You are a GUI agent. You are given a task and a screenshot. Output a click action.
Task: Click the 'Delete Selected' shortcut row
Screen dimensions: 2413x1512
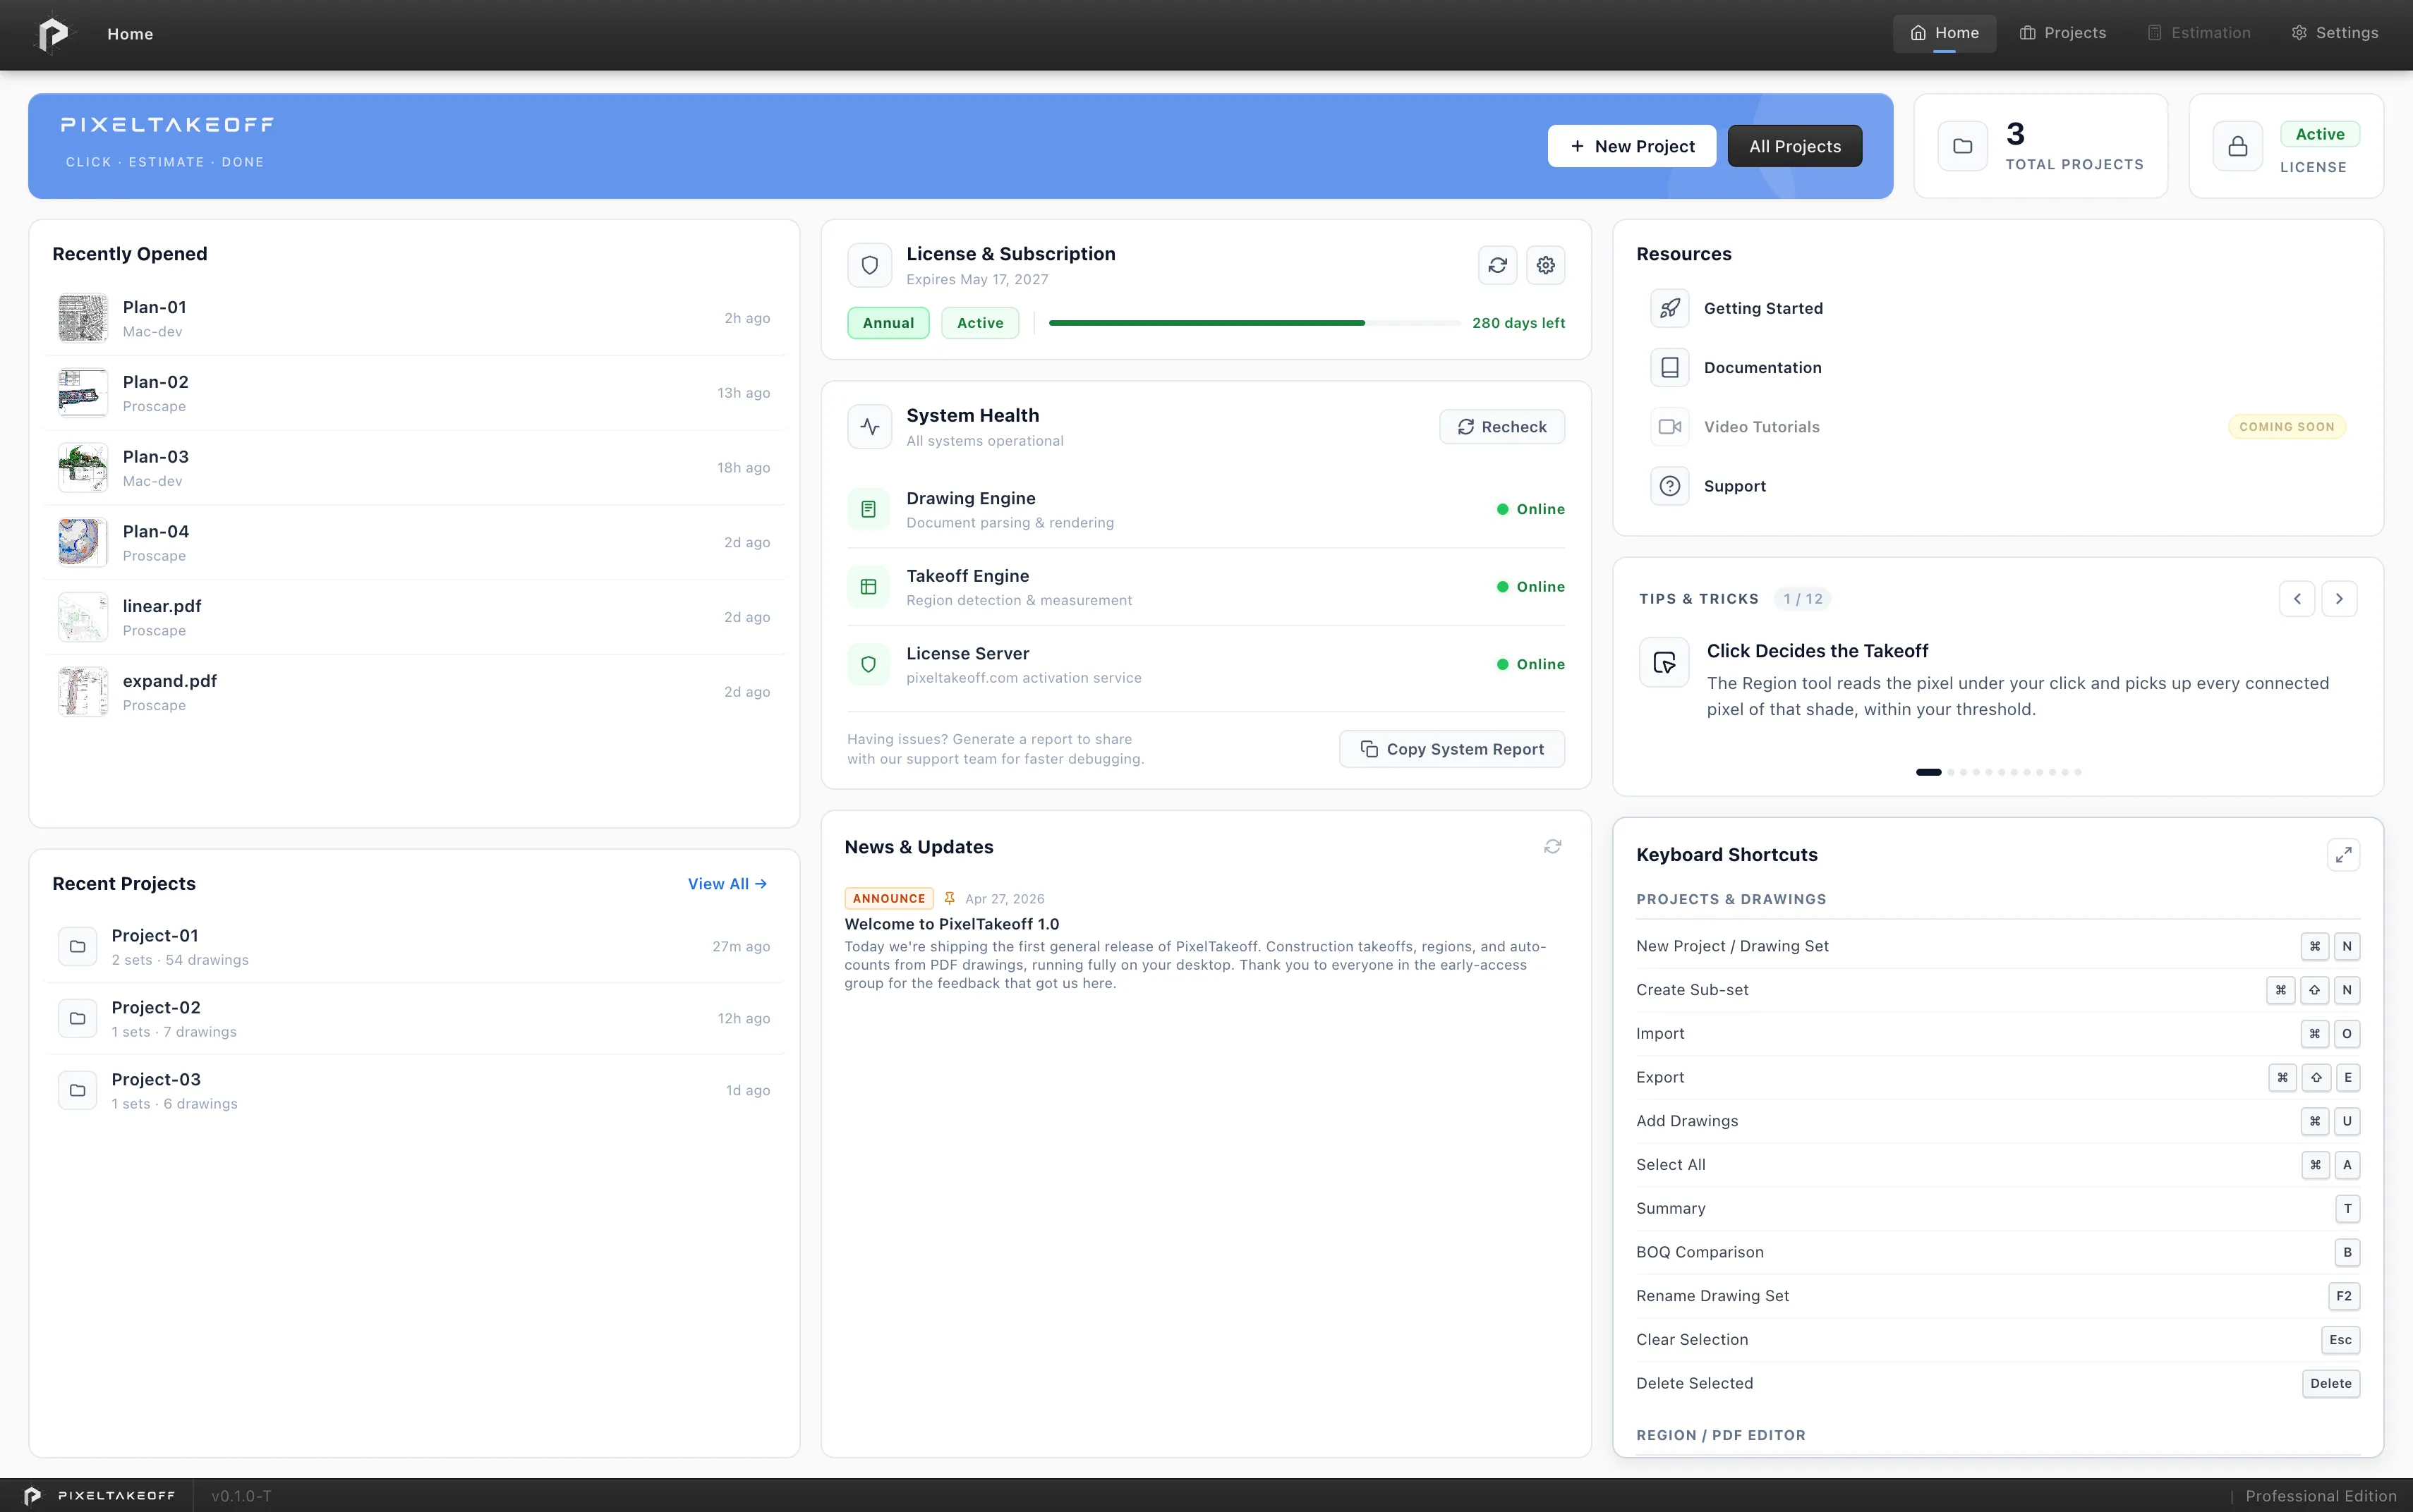point(1998,1383)
